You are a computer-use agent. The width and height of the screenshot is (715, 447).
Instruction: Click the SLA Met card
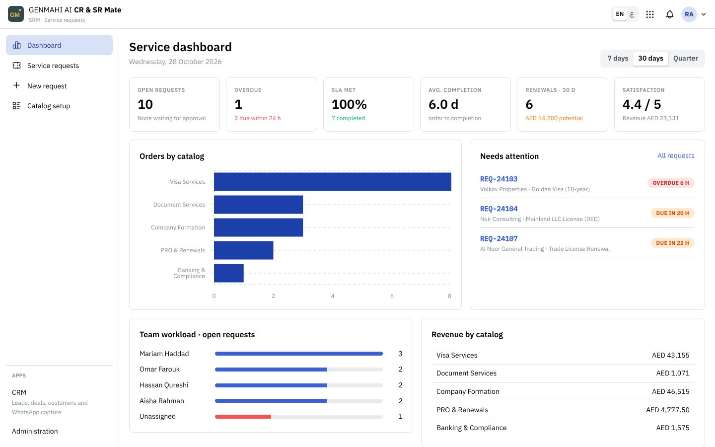(368, 104)
